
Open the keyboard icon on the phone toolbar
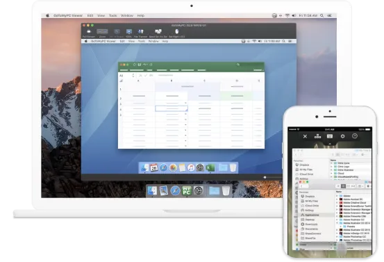coord(330,136)
